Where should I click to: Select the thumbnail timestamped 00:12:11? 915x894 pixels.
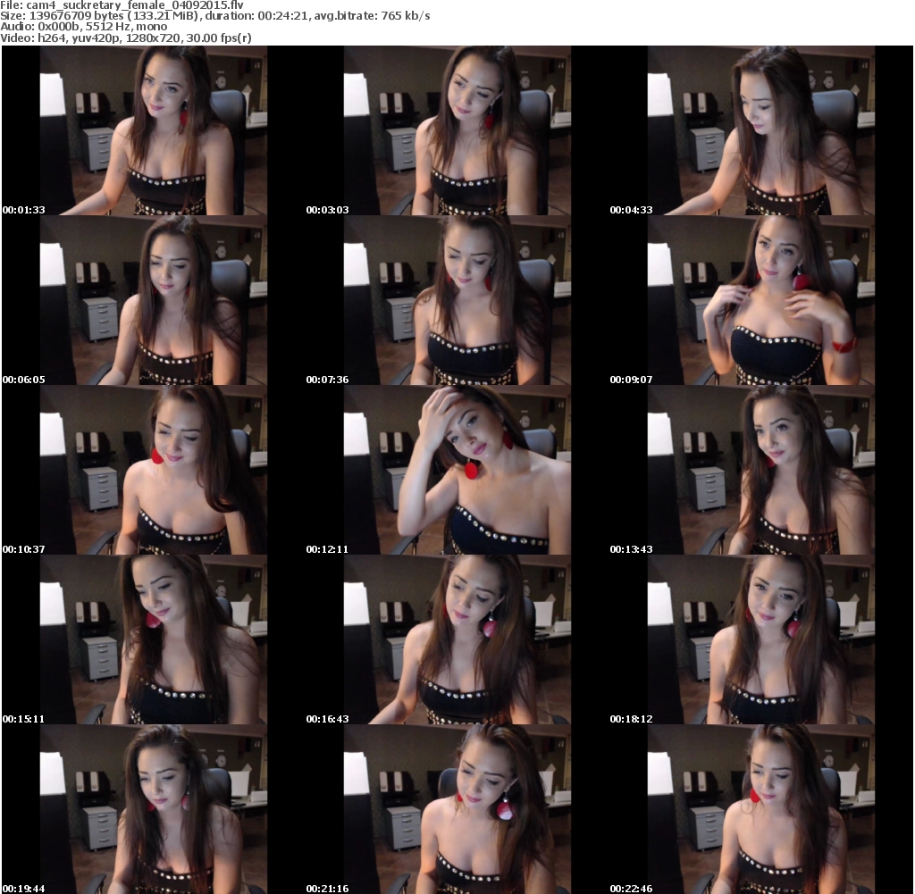pos(457,471)
